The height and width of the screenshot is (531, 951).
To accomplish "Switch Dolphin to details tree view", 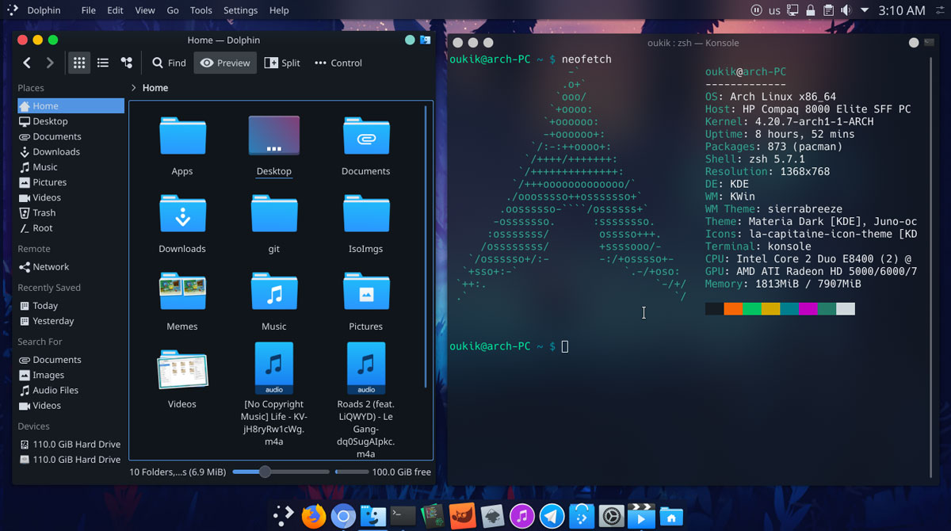I will 126,63.
